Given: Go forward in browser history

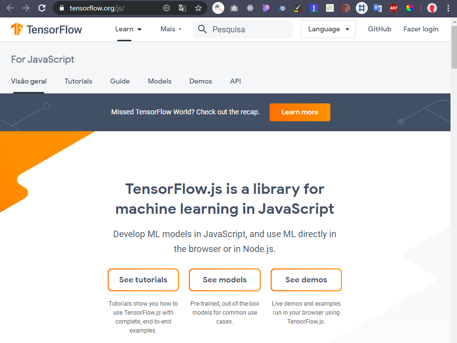Looking at the screenshot, I should point(26,8).
